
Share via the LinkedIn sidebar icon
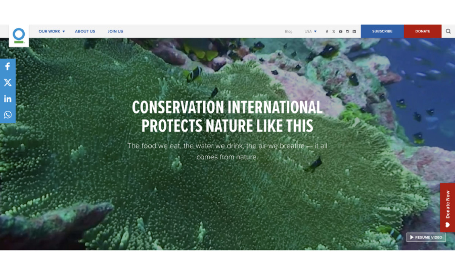tap(8, 99)
